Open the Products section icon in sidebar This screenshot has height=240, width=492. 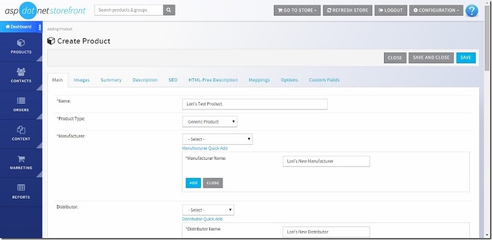21,43
